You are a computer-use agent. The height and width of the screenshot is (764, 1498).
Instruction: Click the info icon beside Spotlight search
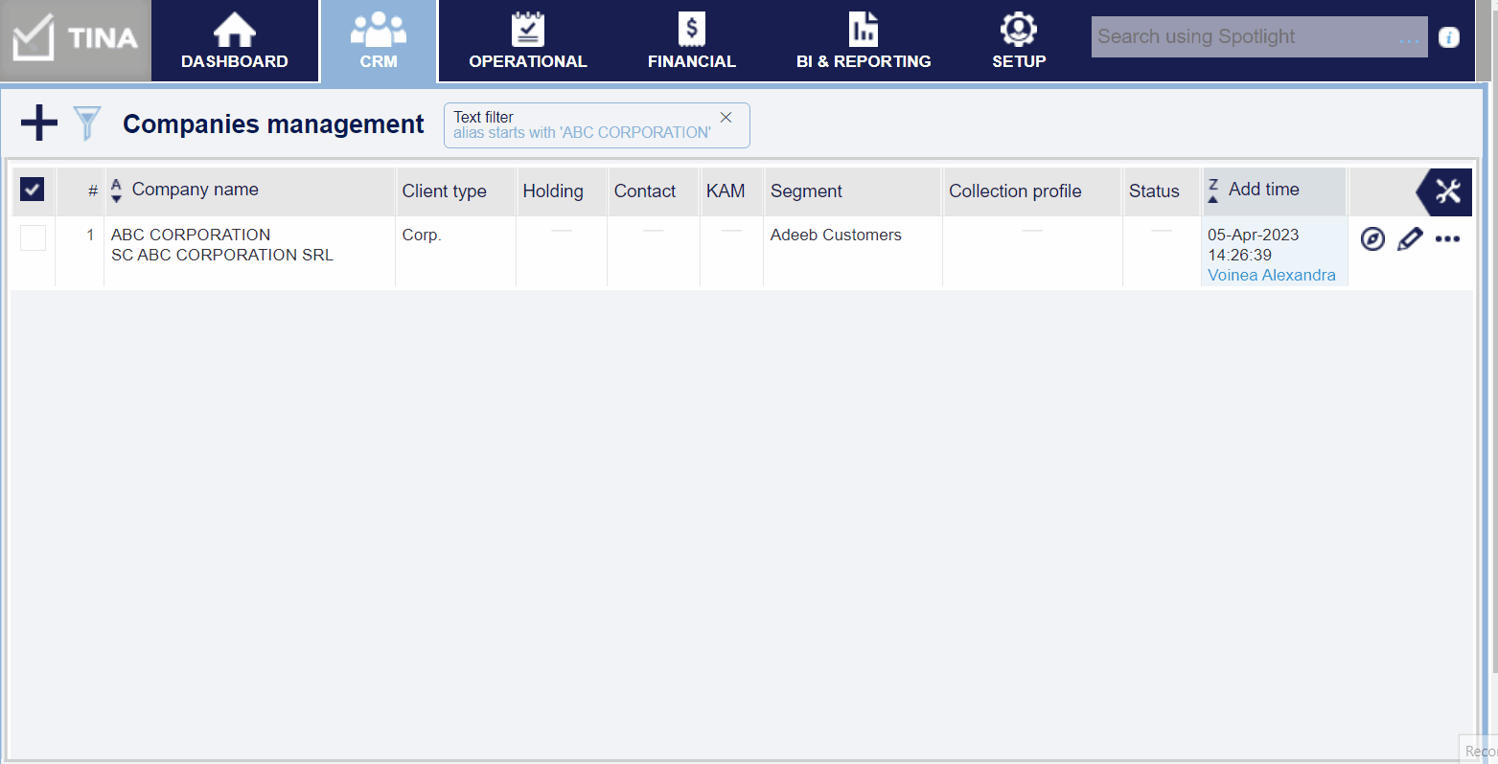1449,37
